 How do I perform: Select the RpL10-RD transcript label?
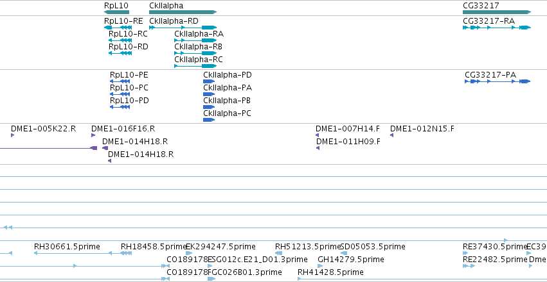coord(129,47)
